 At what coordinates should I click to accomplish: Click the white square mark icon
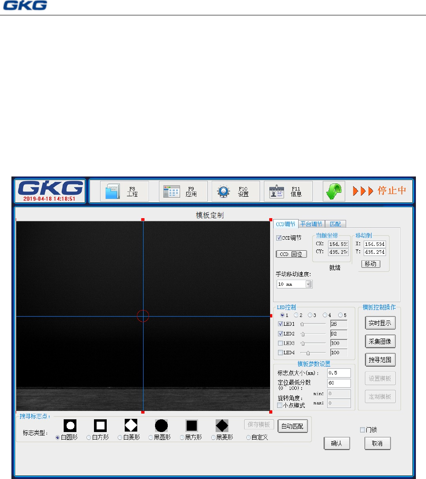100,425
